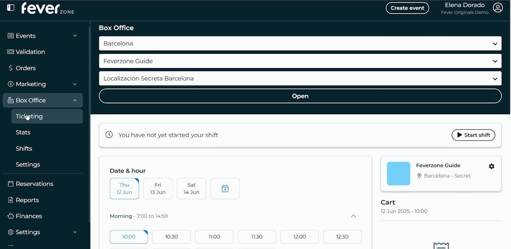The image size is (511, 249).
Task: Click the 'Barcelona - Secret' venue text
Action: (447, 176)
